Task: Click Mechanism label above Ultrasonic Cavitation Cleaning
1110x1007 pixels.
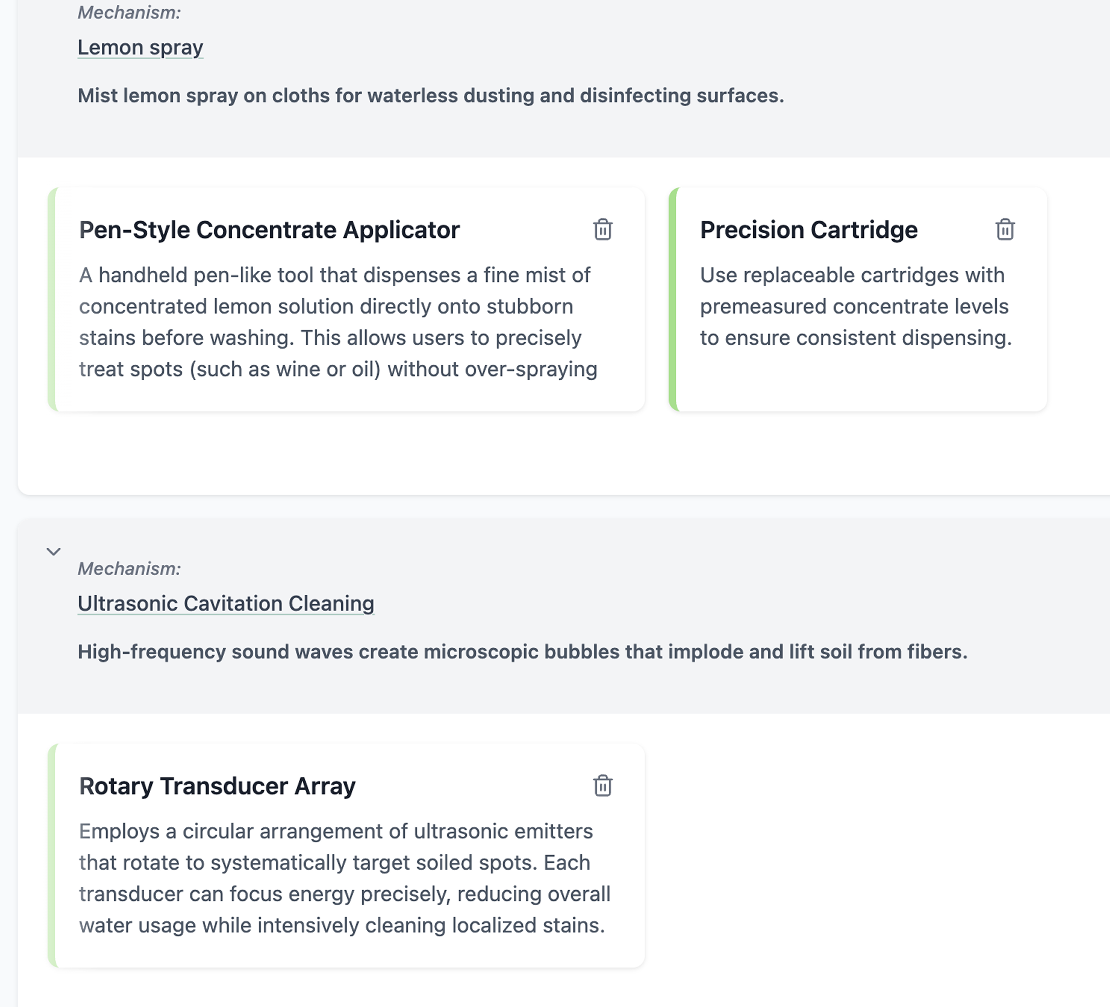Action: (129, 569)
